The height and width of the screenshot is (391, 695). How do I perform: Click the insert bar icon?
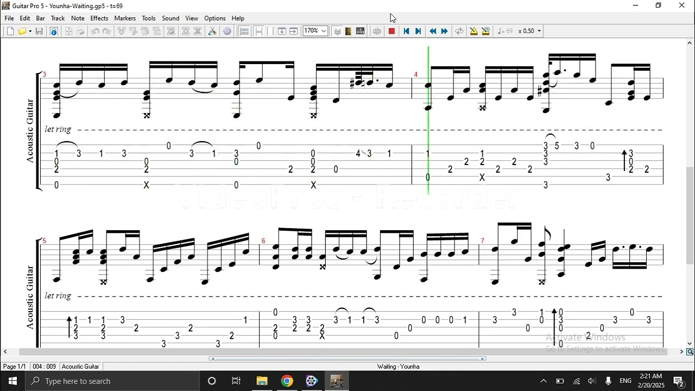pos(186,31)
